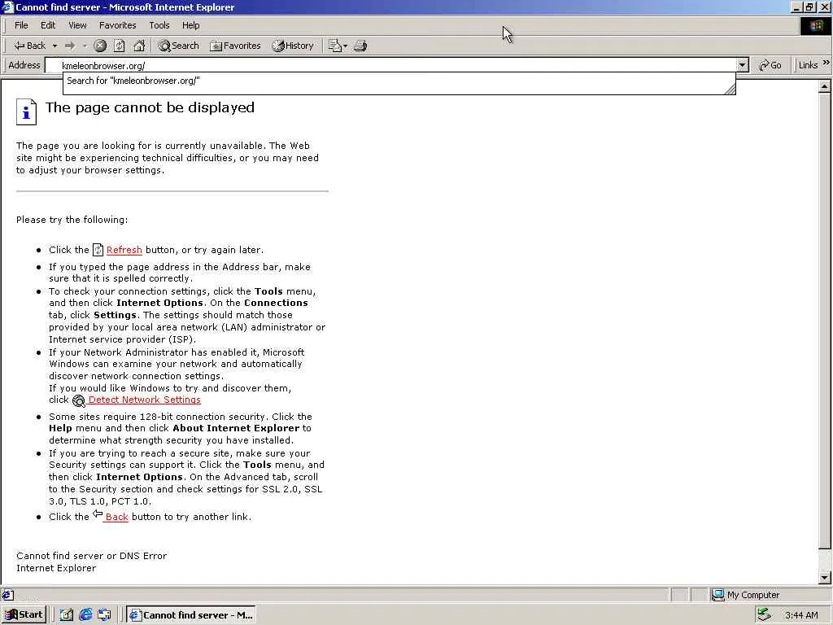Click the suggestion list resize grip
Screen dimensions: 833x625
[x=730, y=90]
